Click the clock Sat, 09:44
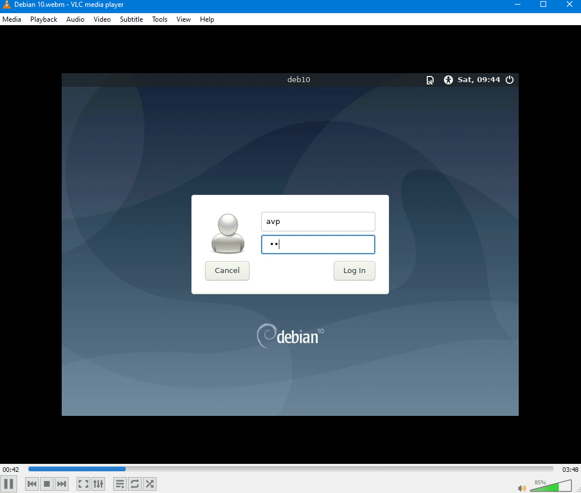Viewport: 581px width, 493px height. [x=479, y=79]
